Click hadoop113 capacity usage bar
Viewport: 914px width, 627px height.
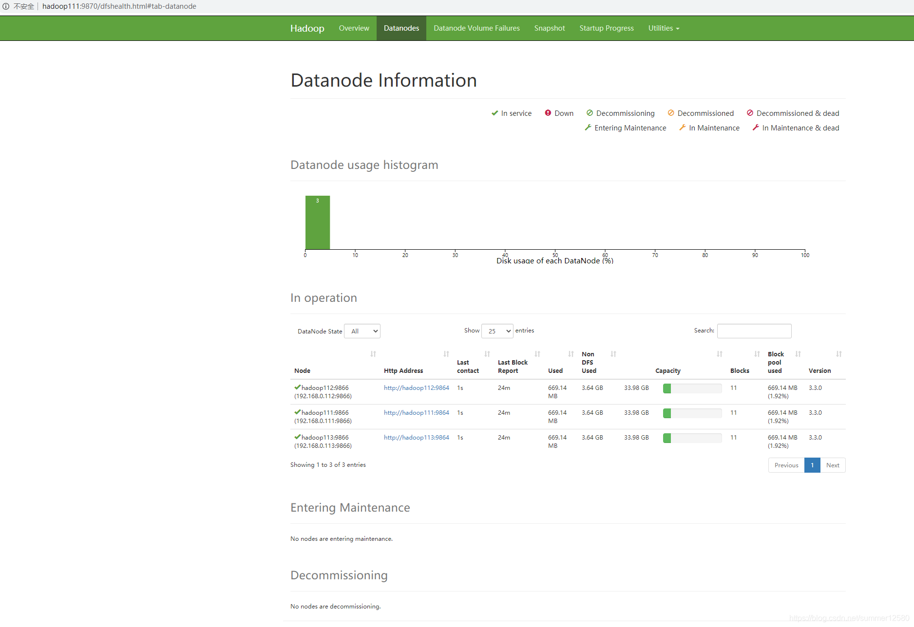[692, 438]
